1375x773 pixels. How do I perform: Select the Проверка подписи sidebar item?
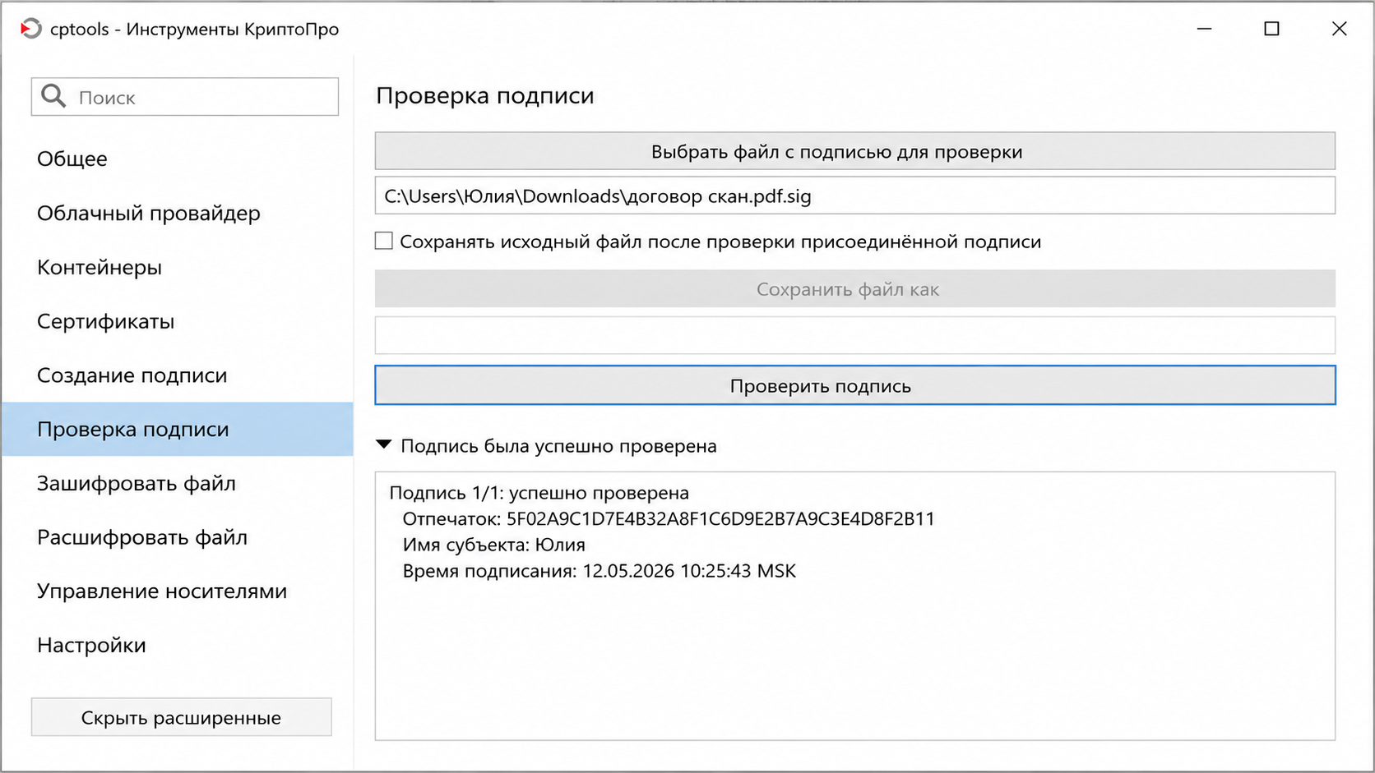178,430
